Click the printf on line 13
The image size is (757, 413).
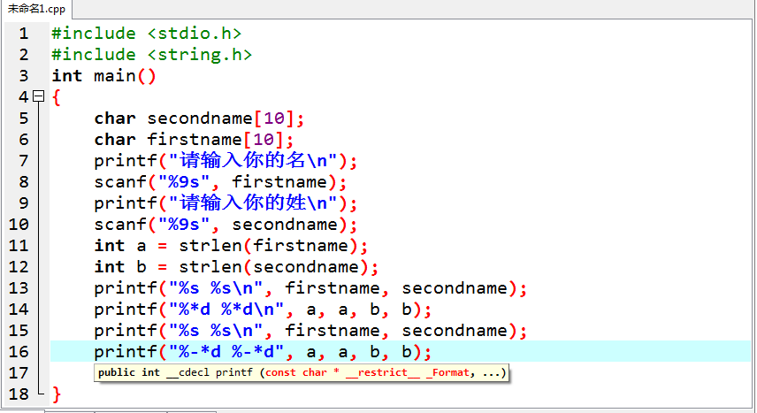click(310, 288)
